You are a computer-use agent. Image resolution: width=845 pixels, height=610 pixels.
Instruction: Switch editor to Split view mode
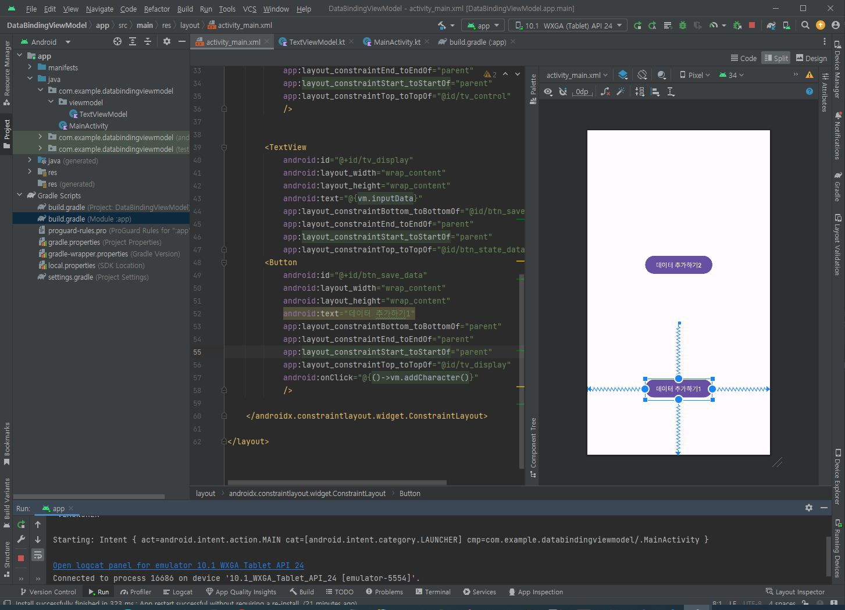coord(777,58)
